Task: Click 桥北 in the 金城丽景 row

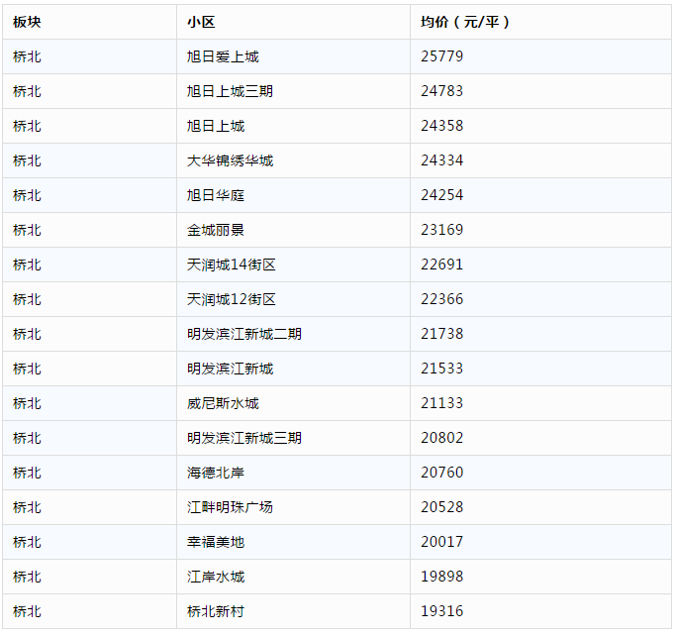Action: coord(27,230)
